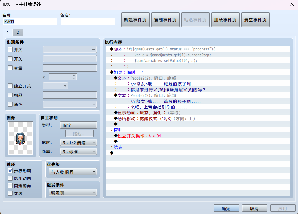Screen dimensions: 298x214
Task: Enable the second 开关 condition checkbox
Action: click(x=10, y=59)
